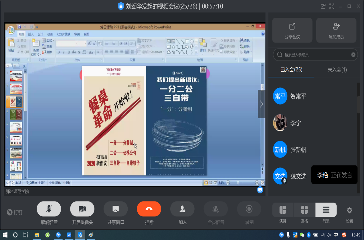Click the blue bookmark icon below the shared screen
Screen dimensions: 364x240
[x=260, y=190]
